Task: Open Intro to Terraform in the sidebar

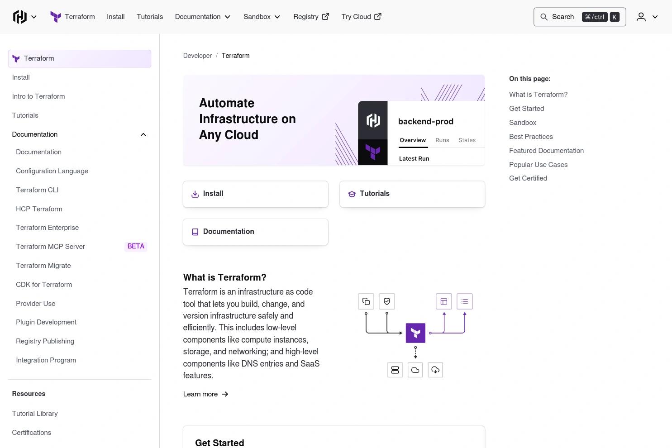Action: [x=38, y=96]
